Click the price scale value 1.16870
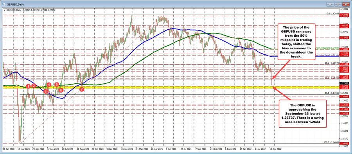352x154 pixels. (344, 131)
